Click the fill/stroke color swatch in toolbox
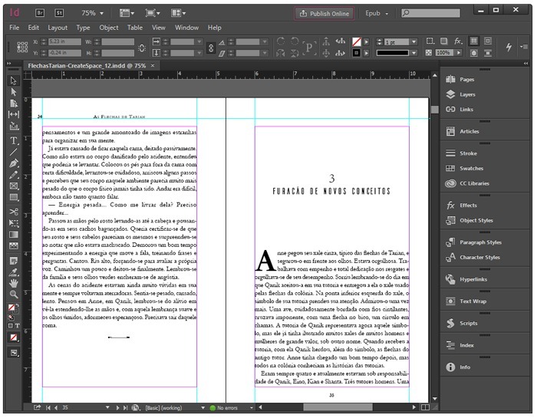The image size is (537, 418). 13,308
